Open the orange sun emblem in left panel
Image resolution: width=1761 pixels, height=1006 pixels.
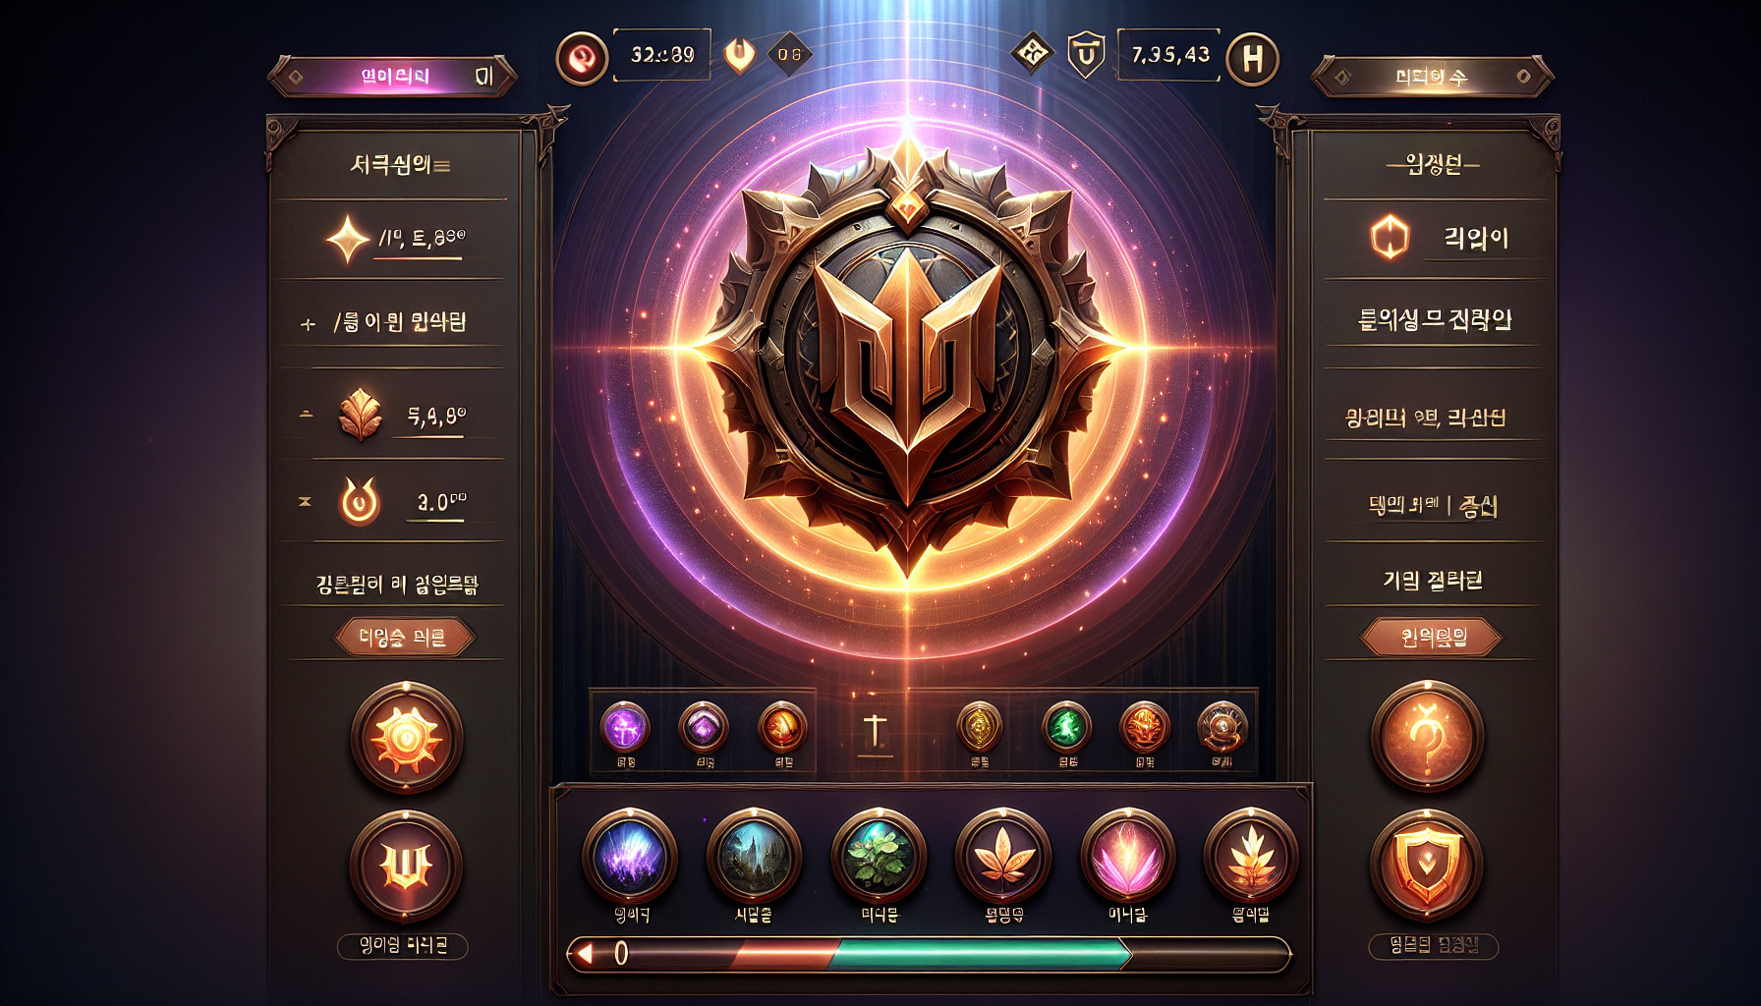(x=407, y=738)
